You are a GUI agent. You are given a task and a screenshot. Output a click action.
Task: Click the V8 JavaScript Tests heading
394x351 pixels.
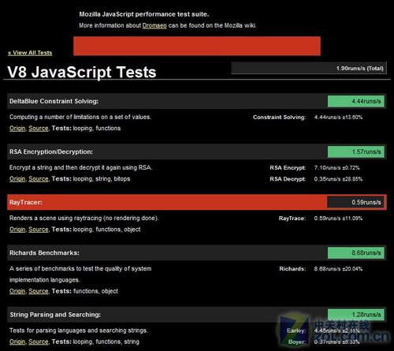tap(82, 72)
